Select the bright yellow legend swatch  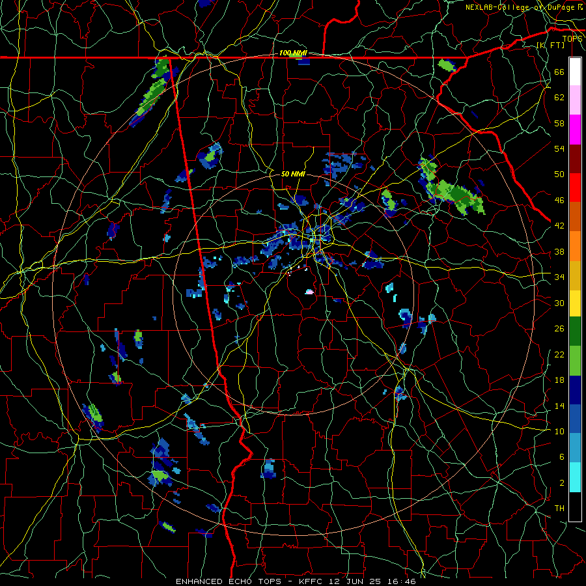point(575,303)
